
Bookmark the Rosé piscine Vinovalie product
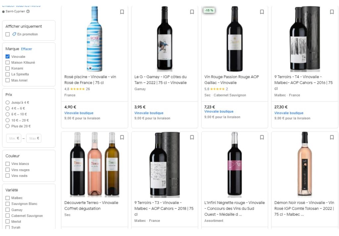[122, 12]
